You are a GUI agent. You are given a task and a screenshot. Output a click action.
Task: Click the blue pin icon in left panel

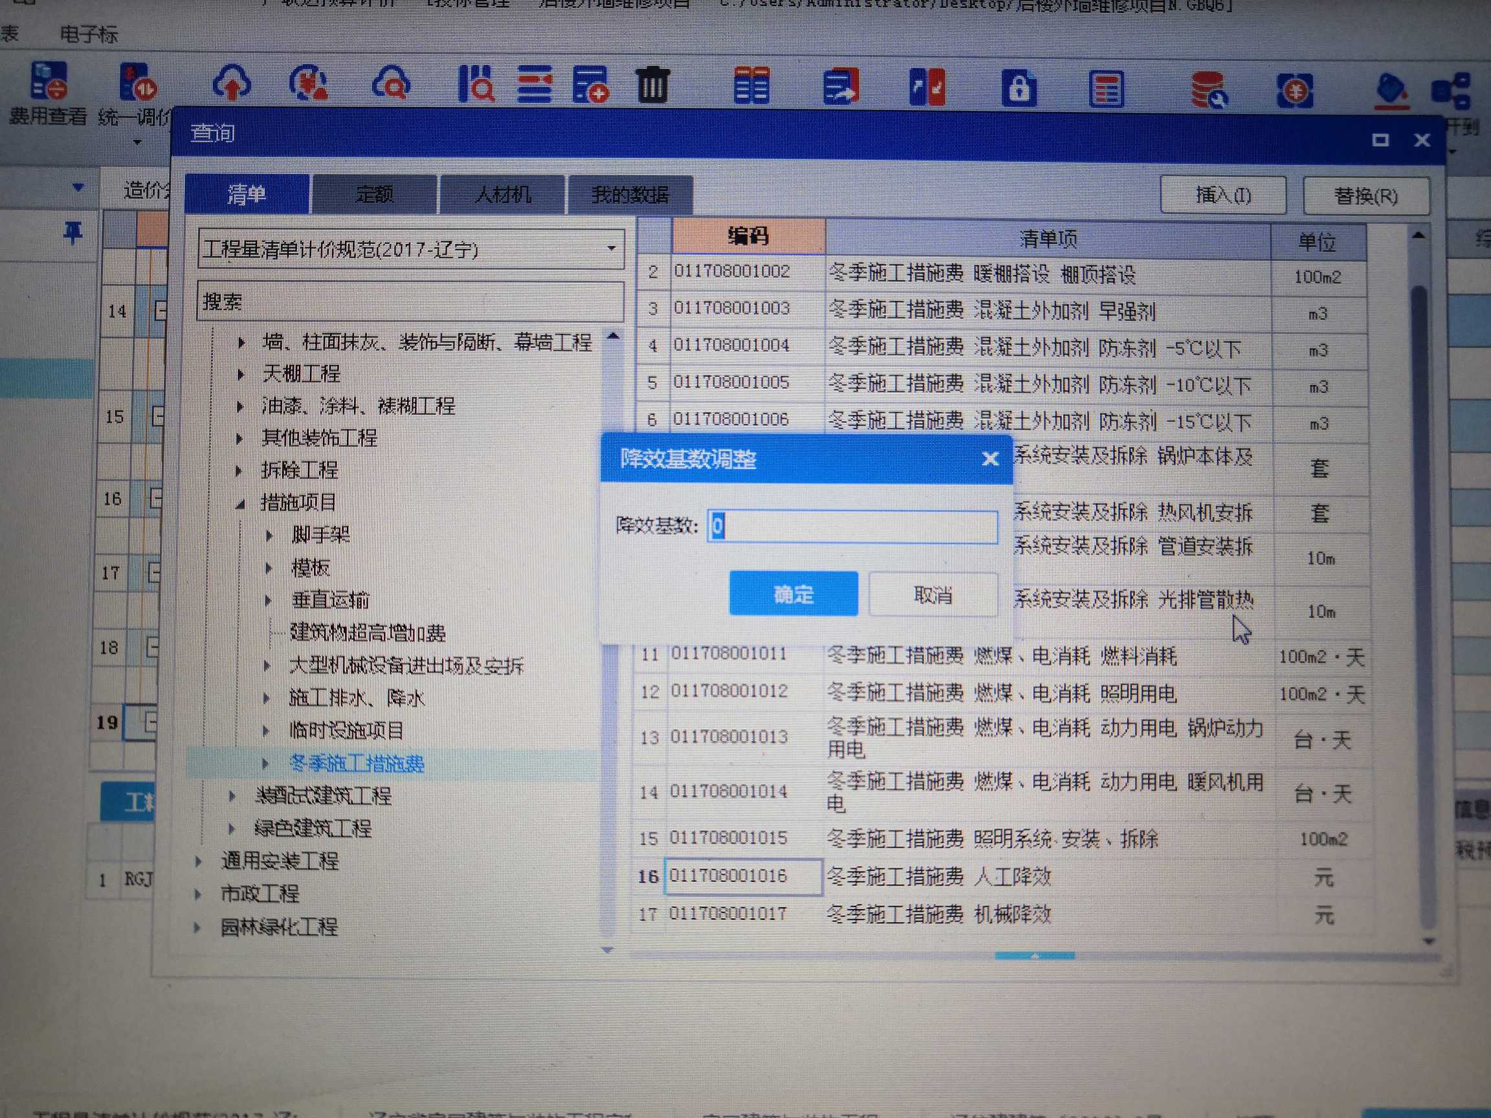pyautogui.click(x=72, y=234)
